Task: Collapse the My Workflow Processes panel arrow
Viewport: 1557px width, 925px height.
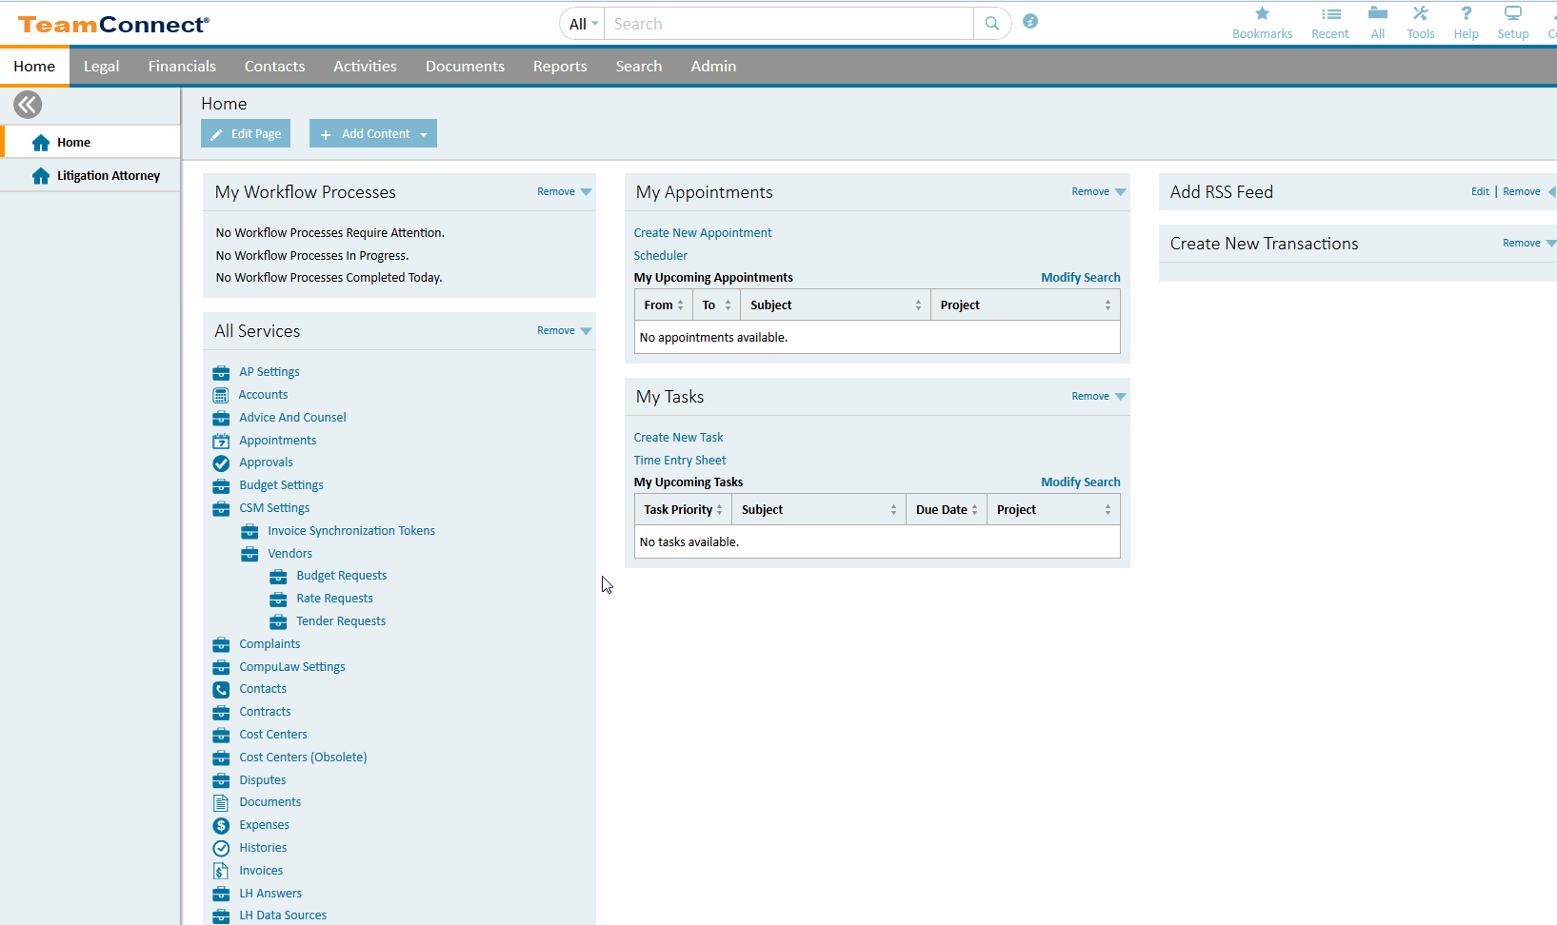Action: tap(586, 192)
